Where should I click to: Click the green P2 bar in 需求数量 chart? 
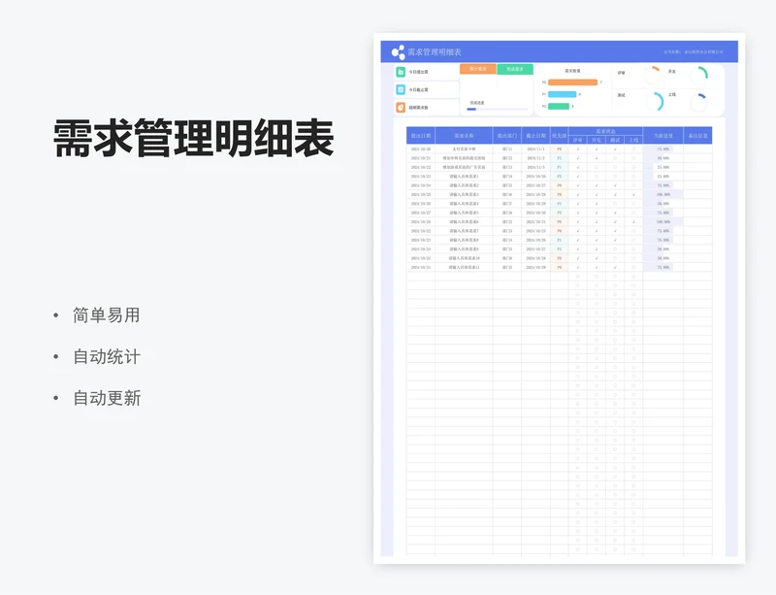[x=559, y=106]
